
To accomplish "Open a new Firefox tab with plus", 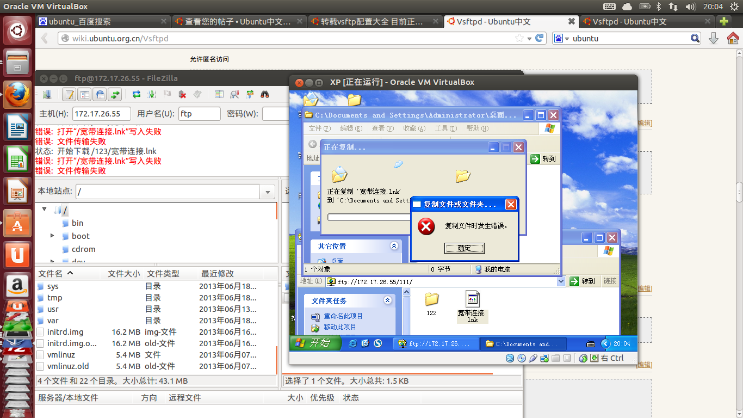I will pyautogui.click(x=724, y=21).
